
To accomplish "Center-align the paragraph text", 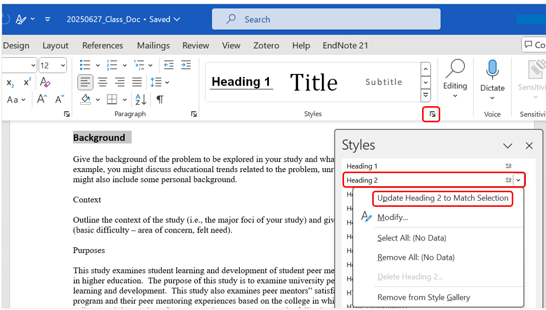I will (x=103, y=82).
